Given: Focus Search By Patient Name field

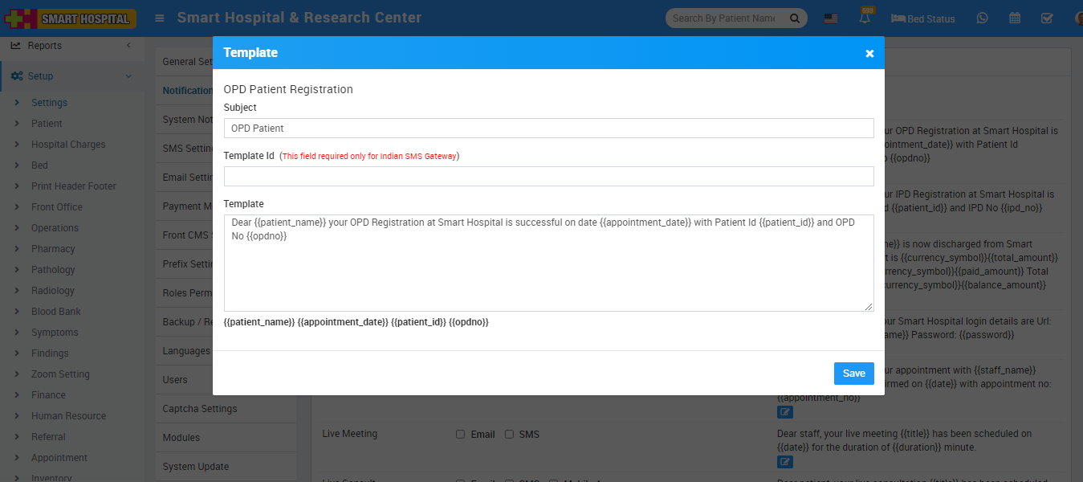Looking at the screenshot, I should click(x=723, y=18).
